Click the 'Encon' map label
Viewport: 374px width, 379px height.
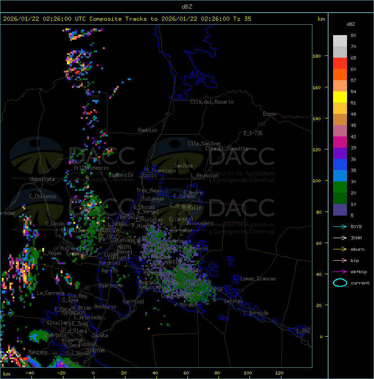pyautogui.click(x=270, y=114)
